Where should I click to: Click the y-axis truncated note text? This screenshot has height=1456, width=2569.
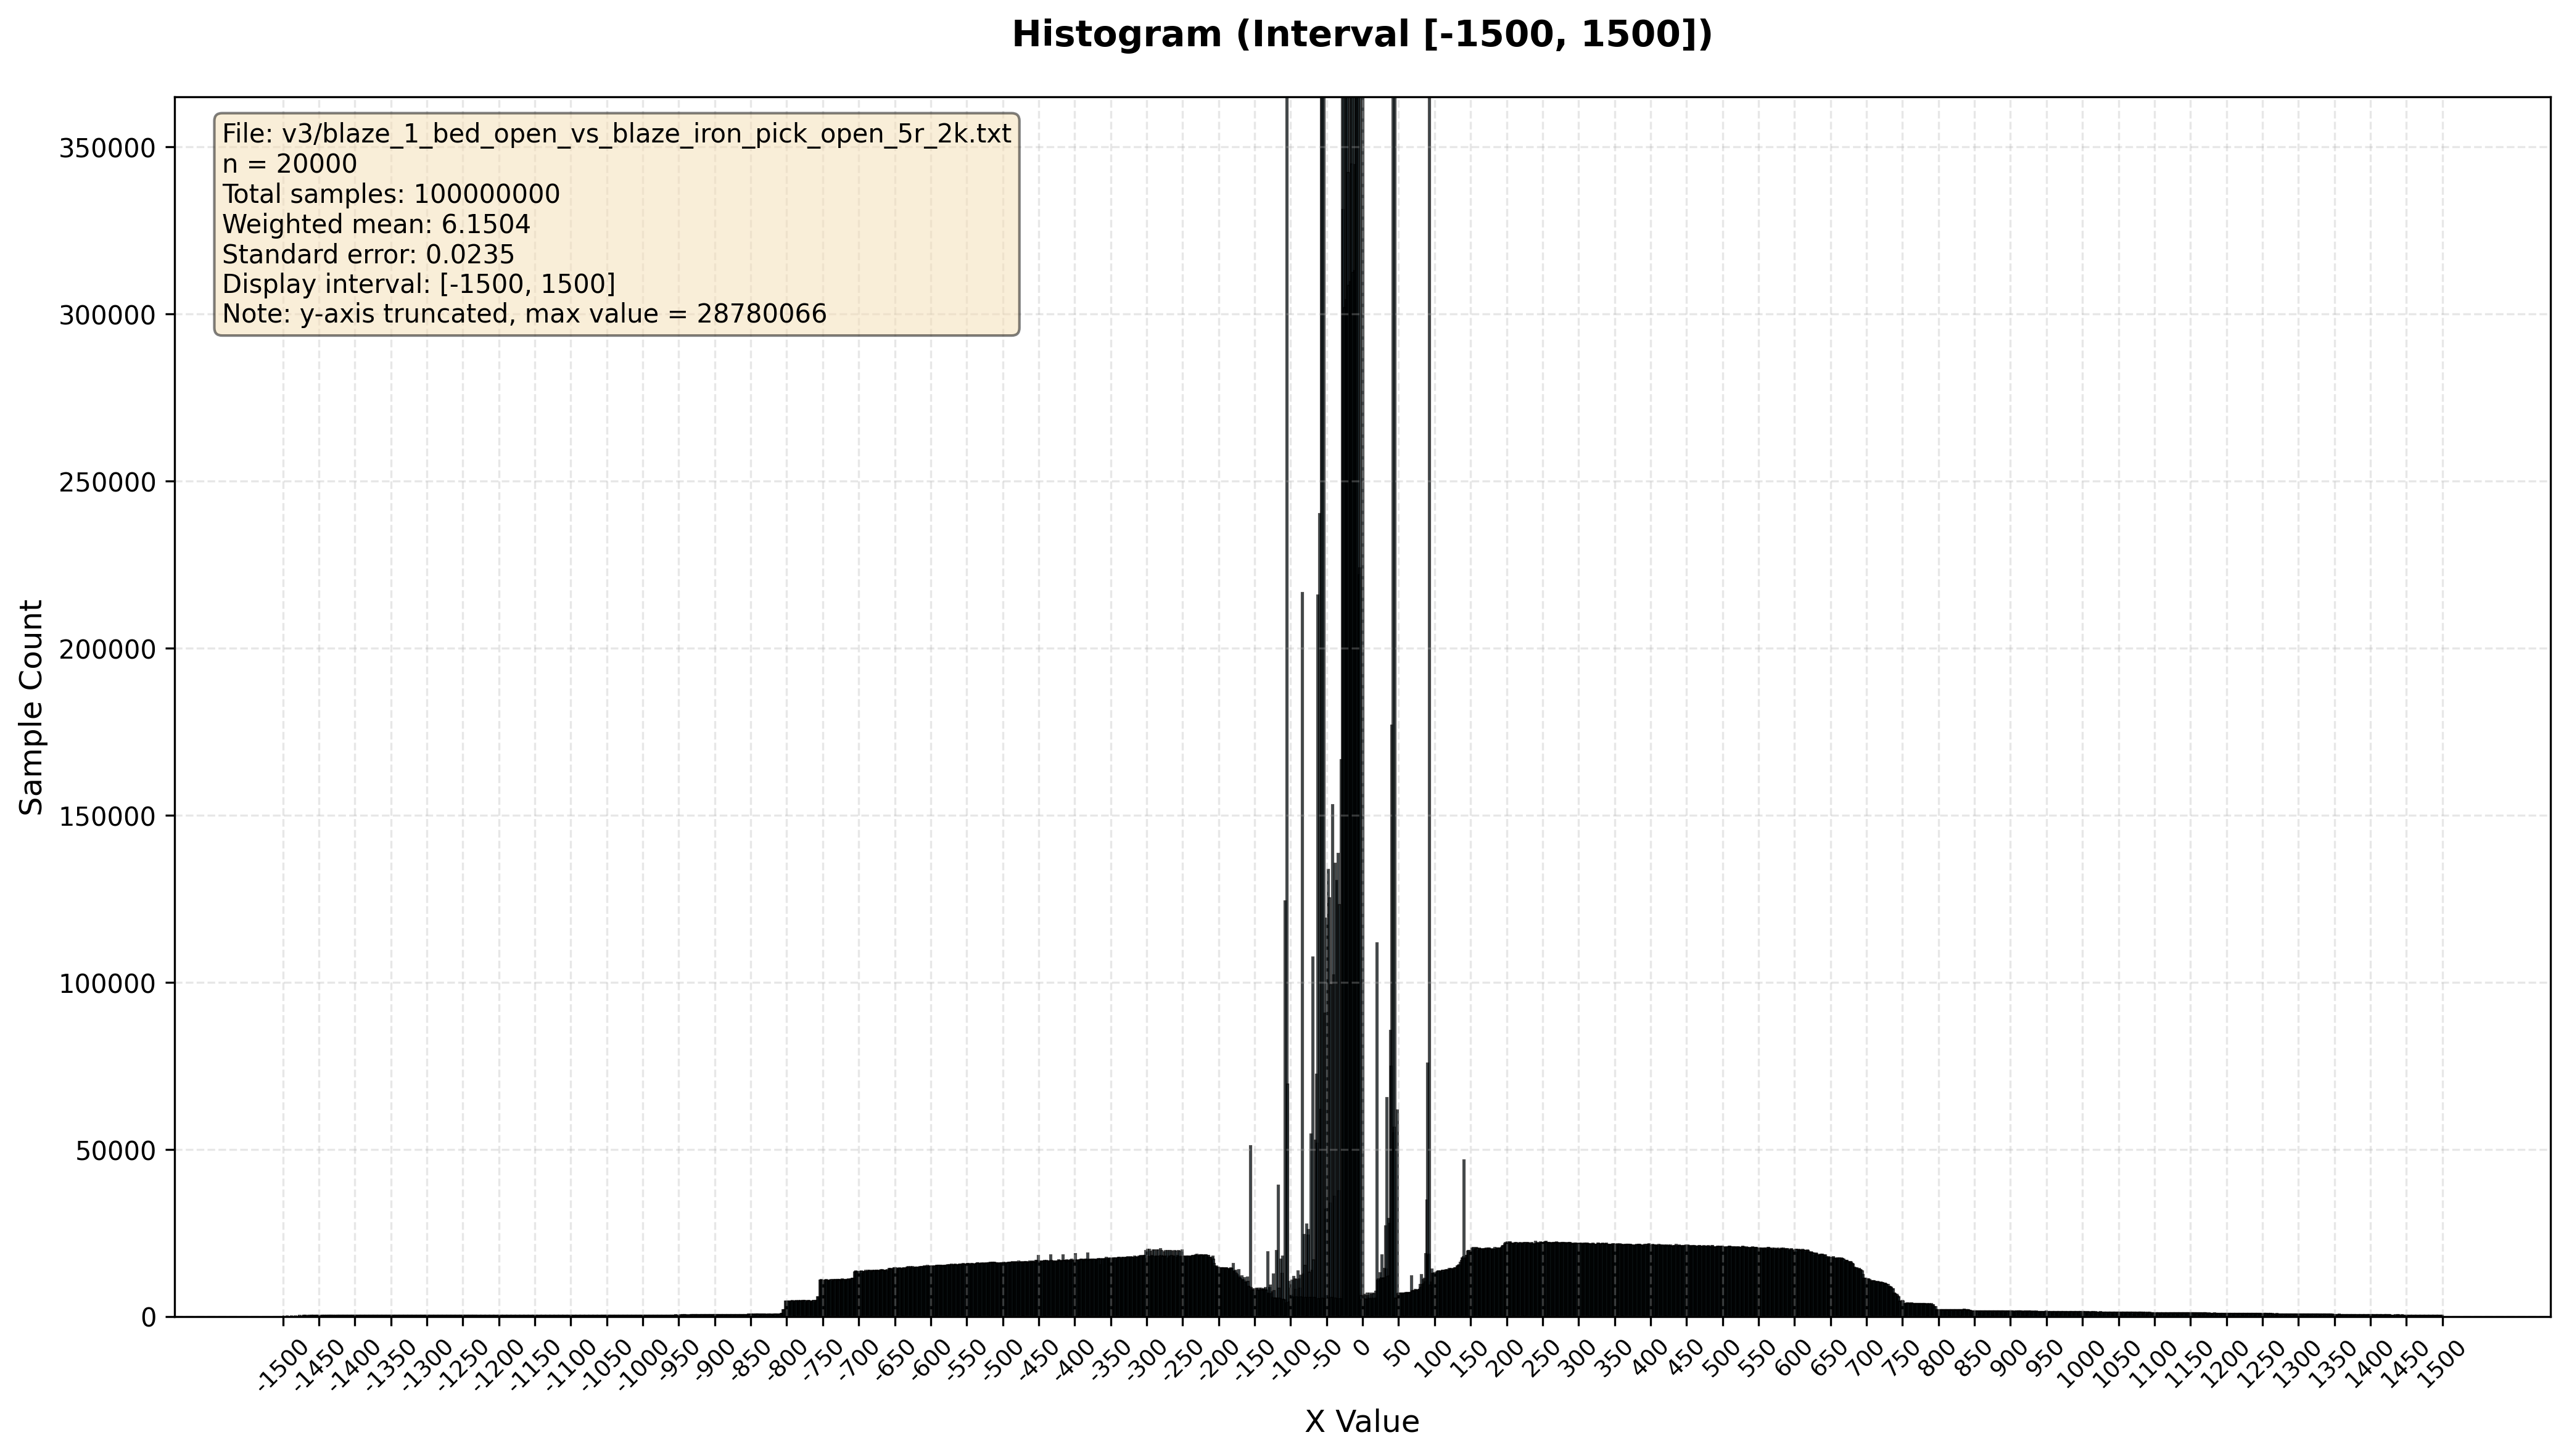coord(524,314)
